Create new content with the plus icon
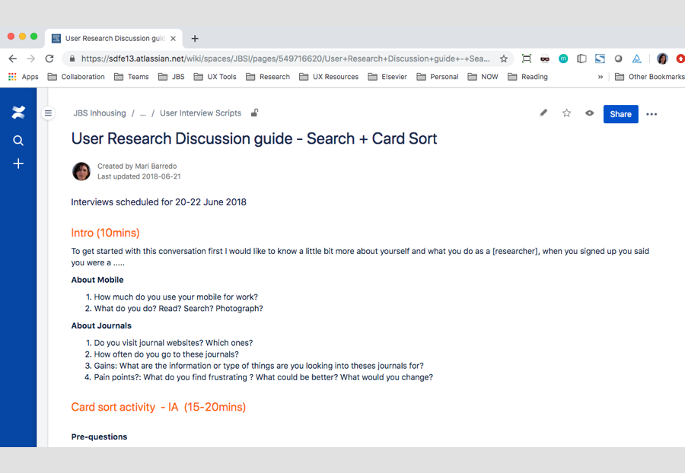The width and height of the screenshot is (685, 473). [x=18, y=163]
